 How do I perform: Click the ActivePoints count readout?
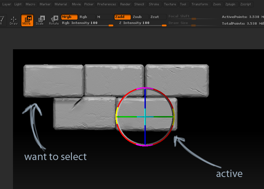[x=243, y=17]
